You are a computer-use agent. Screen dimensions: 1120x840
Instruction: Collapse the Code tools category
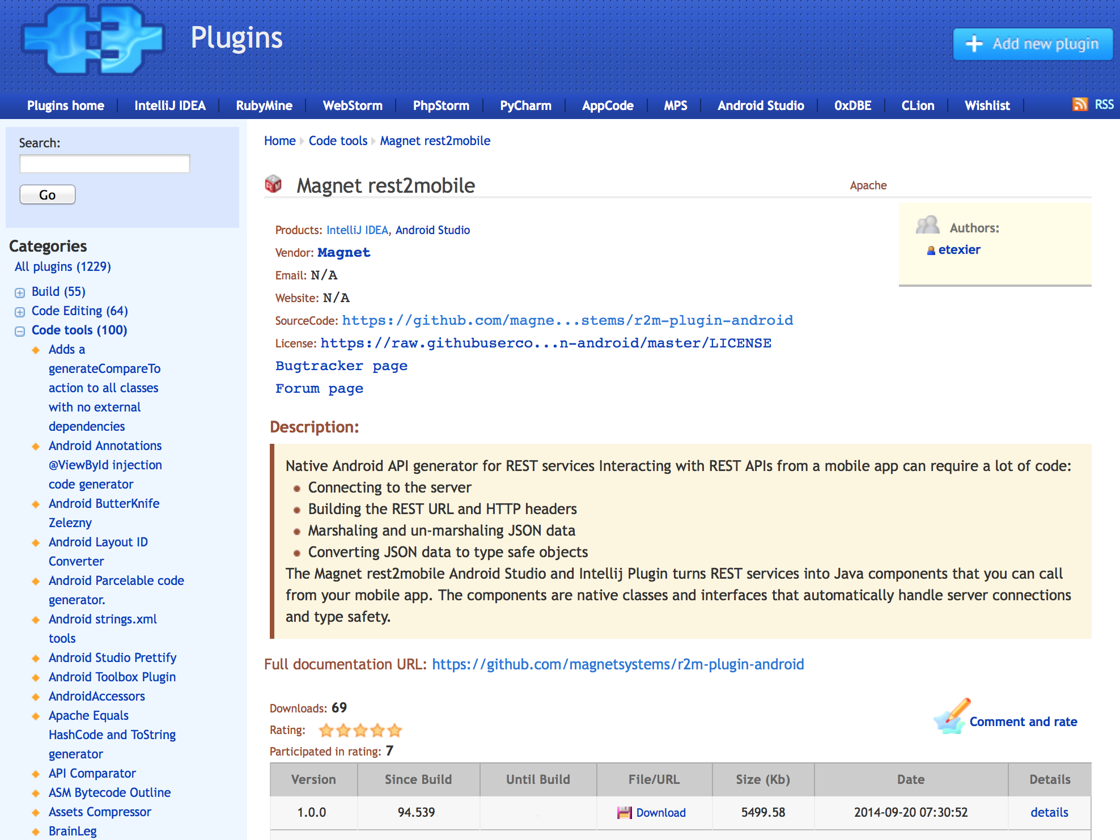pyautogui.click(x=20, y=331)
